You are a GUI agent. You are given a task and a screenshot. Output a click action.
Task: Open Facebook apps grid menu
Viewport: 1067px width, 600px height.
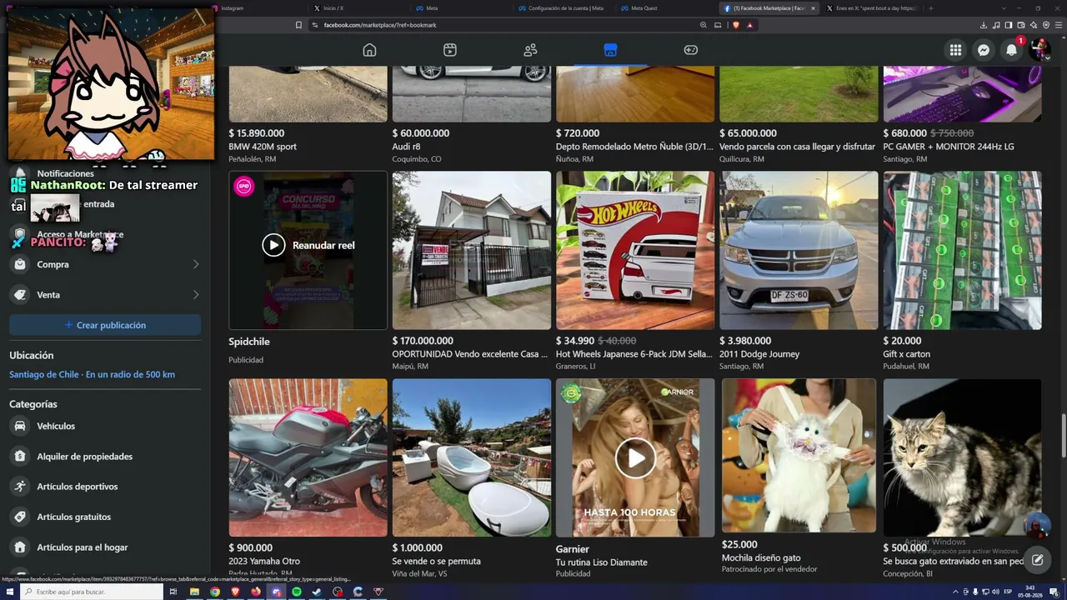955,50
